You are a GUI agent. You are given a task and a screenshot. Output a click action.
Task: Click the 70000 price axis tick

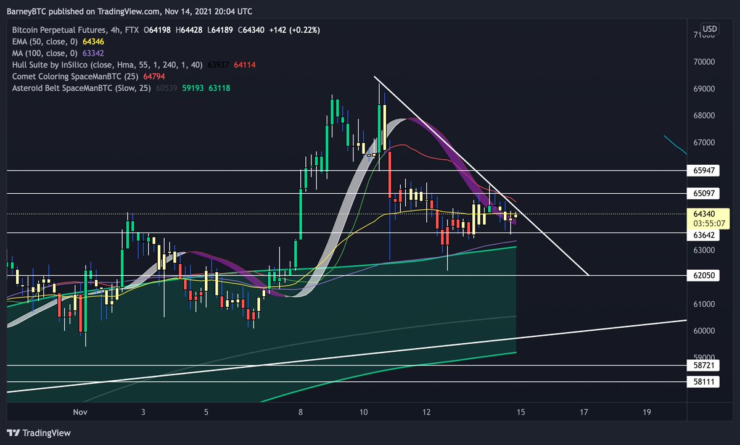704,62
